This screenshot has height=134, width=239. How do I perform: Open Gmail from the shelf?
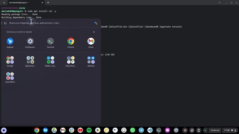[x=63, y=130]
